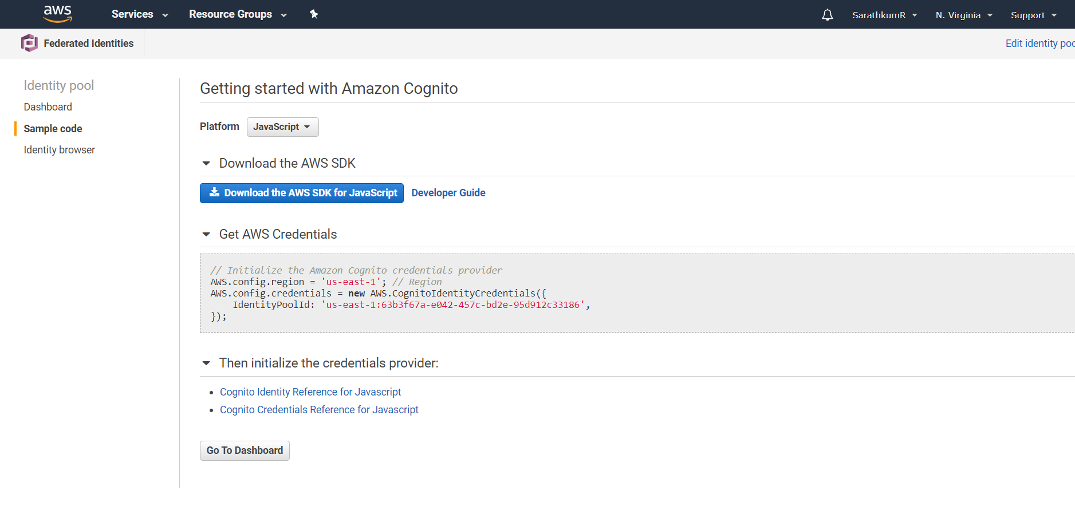Image resolution: width=1075 pixels, height=518 pixels.
Task: Open the Services dropdown menu
Action: 140,14
